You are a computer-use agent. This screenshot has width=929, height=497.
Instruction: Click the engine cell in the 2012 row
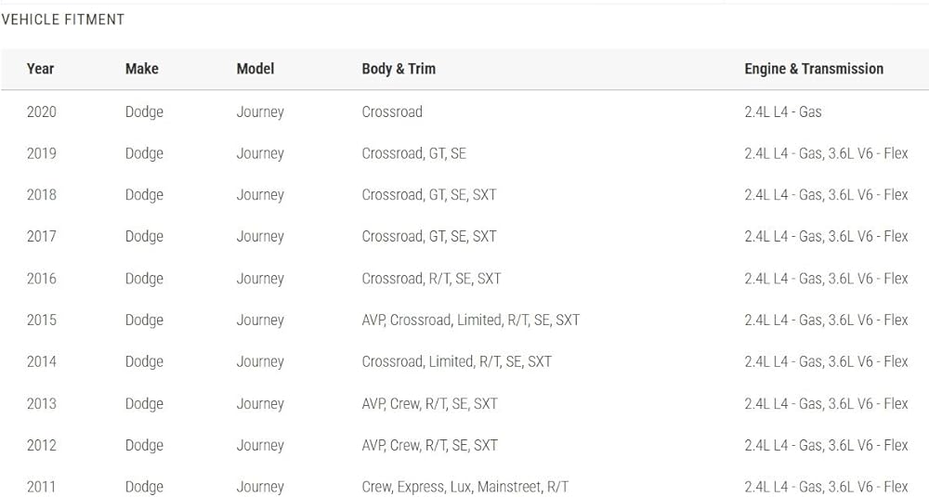coord(826,445)
